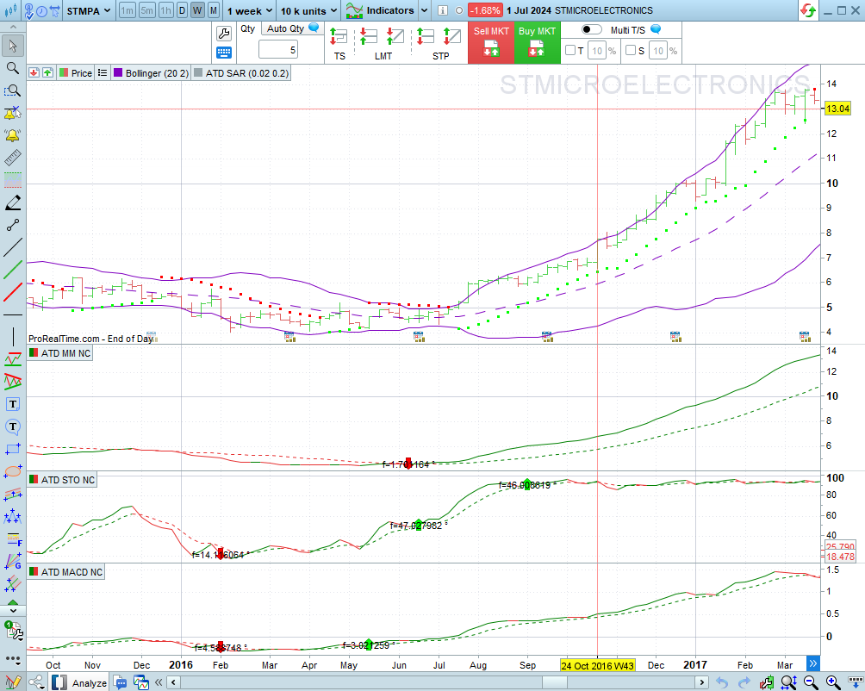Click the refresh arrows icon in title bar
This screenshot has width=865, height=691.
pos(808,10)
